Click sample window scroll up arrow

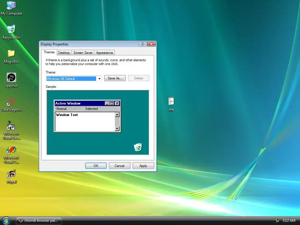[117, 115]
